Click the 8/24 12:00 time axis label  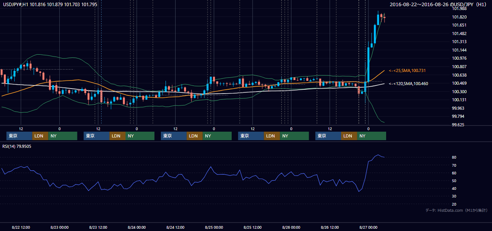[176, 228]
